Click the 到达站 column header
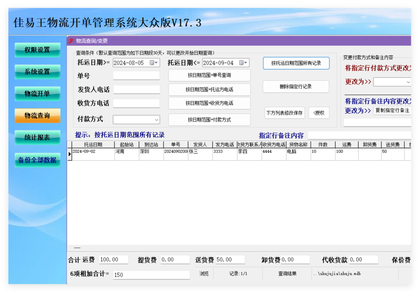Viewport: 419px width, 292px height. point(151,145)
